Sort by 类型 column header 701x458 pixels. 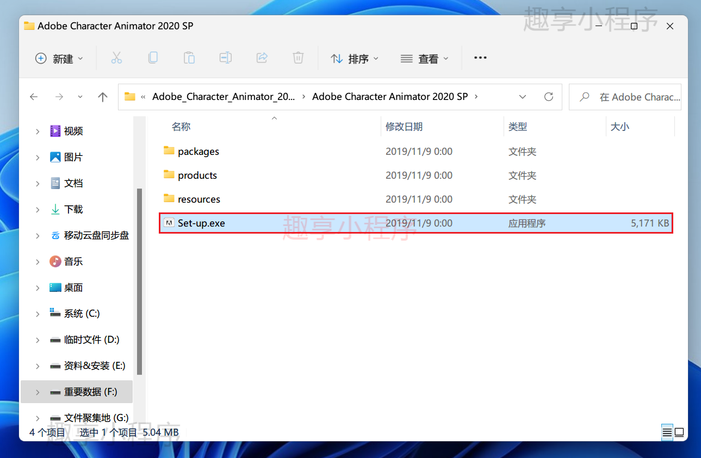[x=518, y=127]
